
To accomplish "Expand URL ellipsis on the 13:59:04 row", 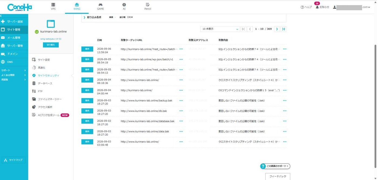I will click(x=181, y=49).
